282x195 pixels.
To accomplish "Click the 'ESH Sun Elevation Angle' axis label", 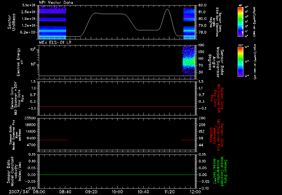I will point(216,22).
